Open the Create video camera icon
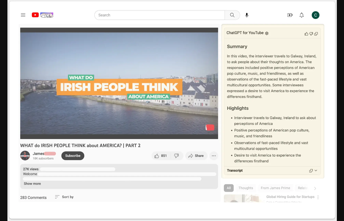This screenshot has height=221, width=344. click(x=290, y=15)
